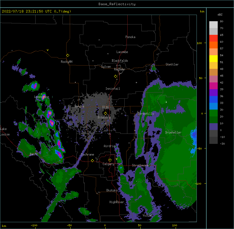This screenshot has width=234, height=229.
Task: Select the Innisfail label
Action: coord(113,89)
